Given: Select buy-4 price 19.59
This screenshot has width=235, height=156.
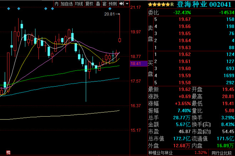Looking at the screenshot, I should pyautogui.click(x=185, y=76).
